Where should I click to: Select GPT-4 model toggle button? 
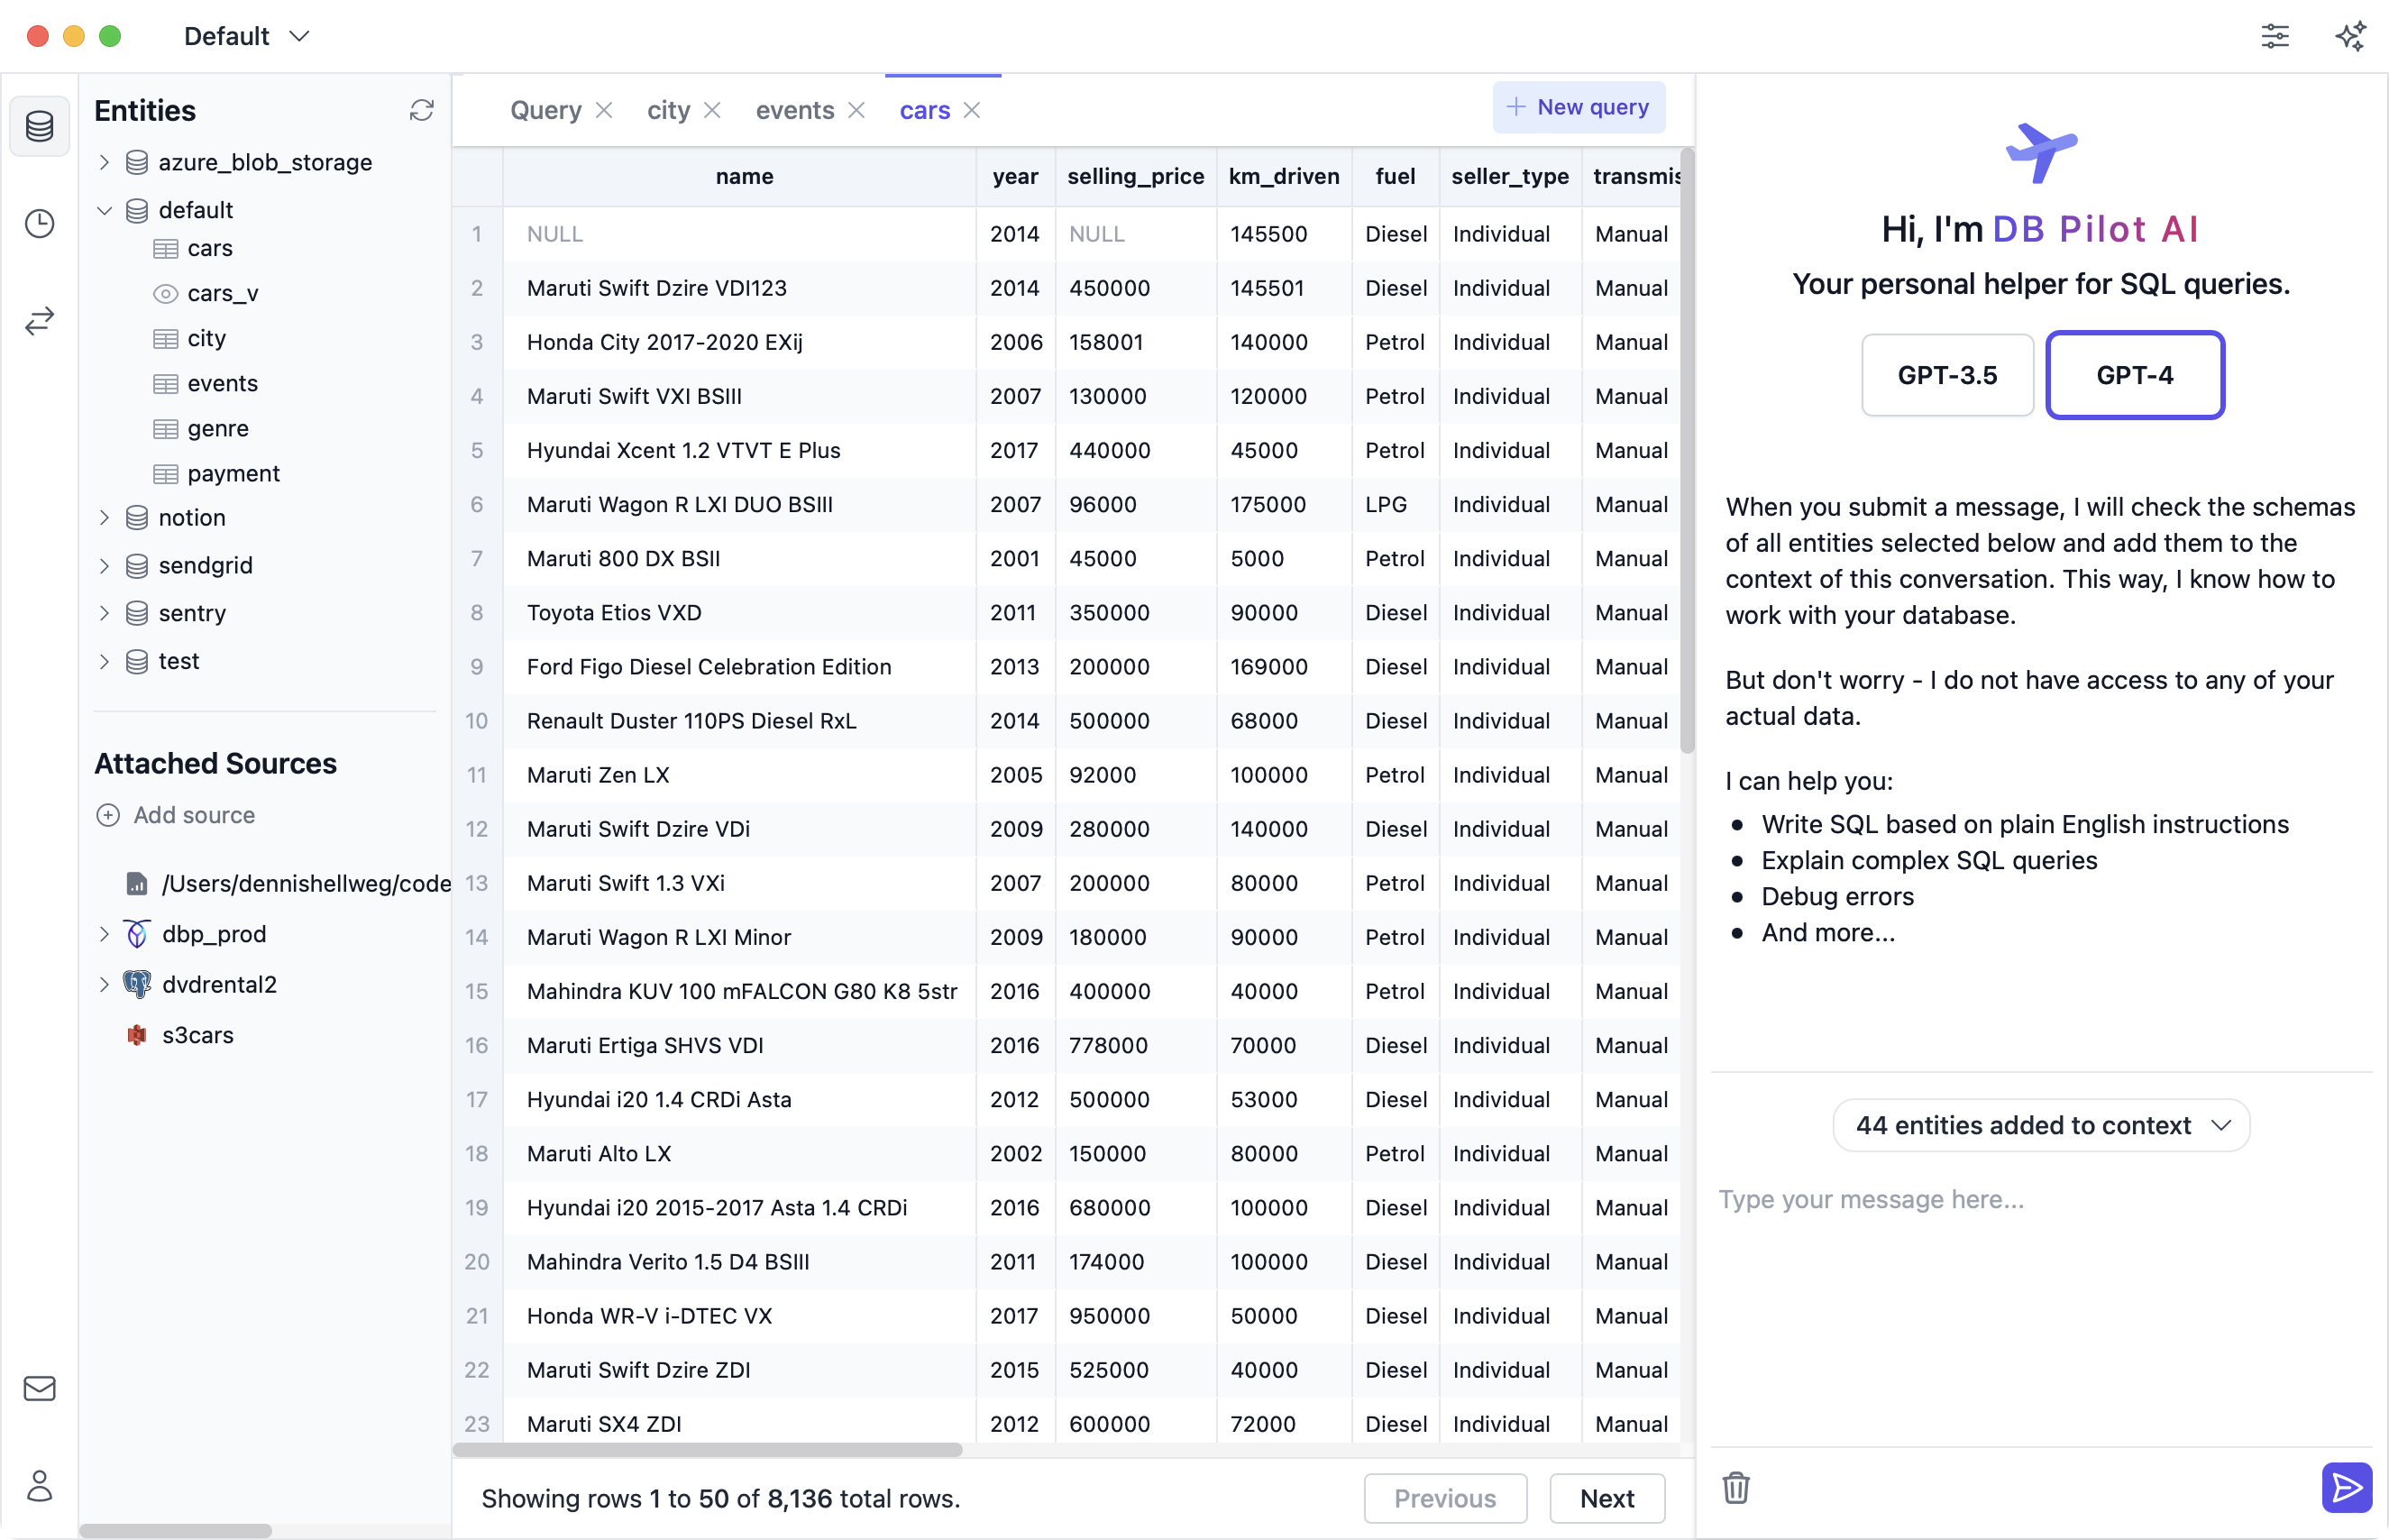[2129, 374]
